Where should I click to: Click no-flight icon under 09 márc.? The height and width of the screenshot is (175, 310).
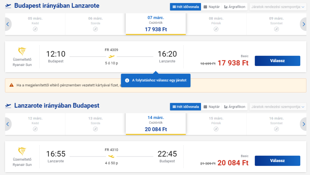tap(276, 29)
